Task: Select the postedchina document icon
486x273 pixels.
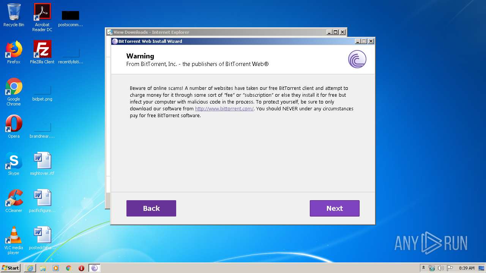Action: 42,238
